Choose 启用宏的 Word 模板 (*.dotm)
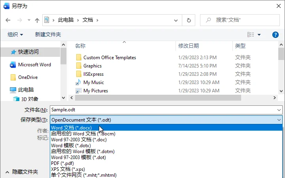Viewport: 285px width, 178px height. [x=166, y=152]
